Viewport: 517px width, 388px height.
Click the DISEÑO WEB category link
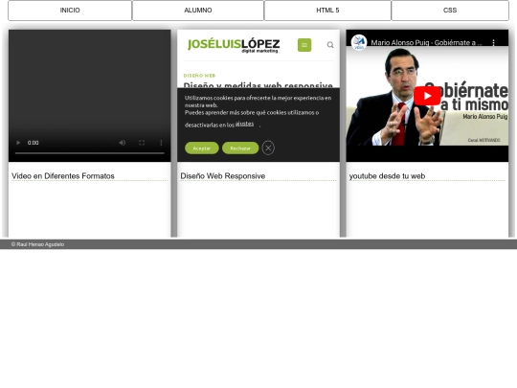[199, 76]
